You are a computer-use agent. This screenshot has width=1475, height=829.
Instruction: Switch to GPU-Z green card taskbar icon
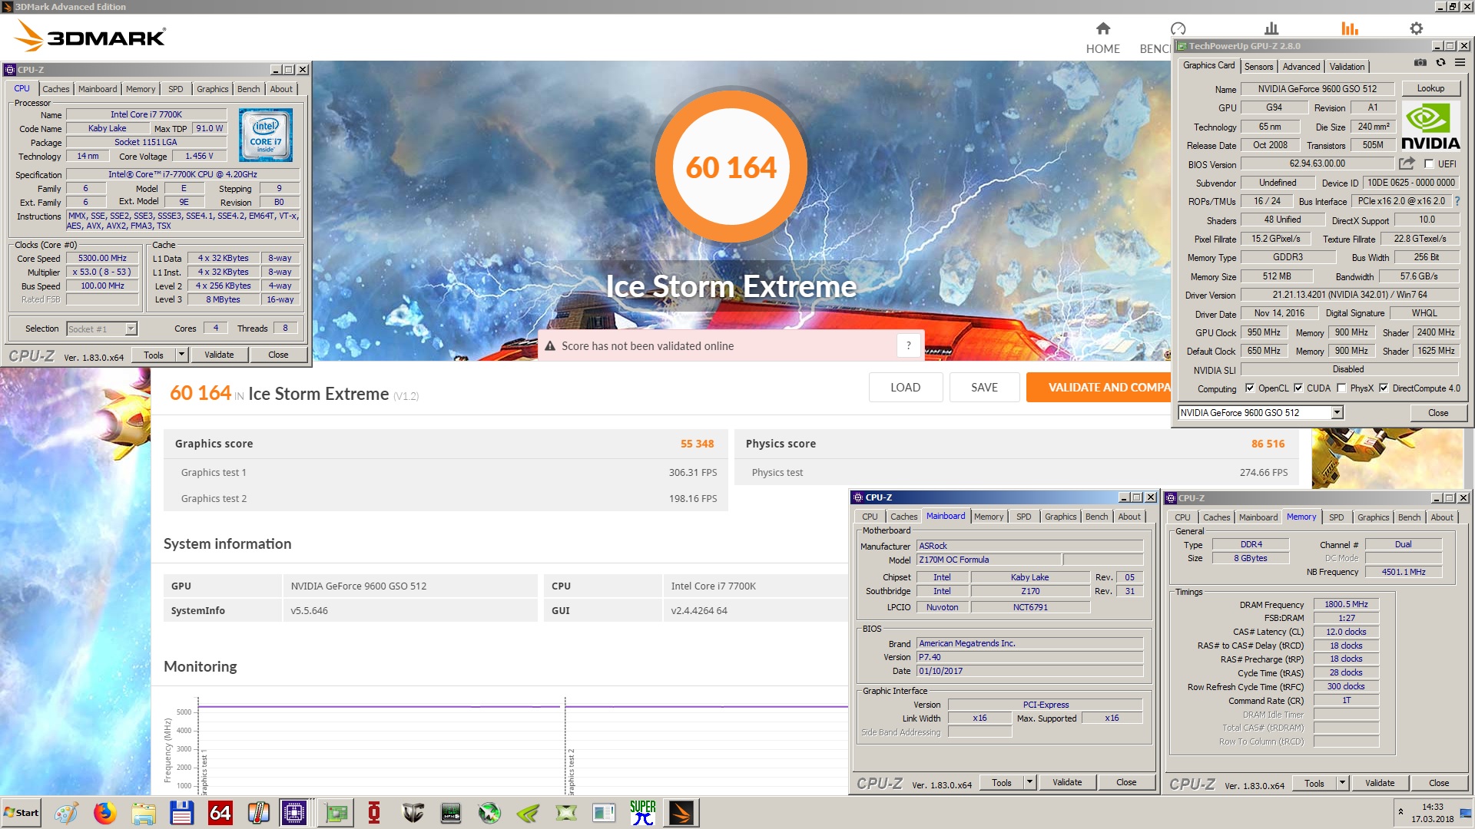[336, 812]
